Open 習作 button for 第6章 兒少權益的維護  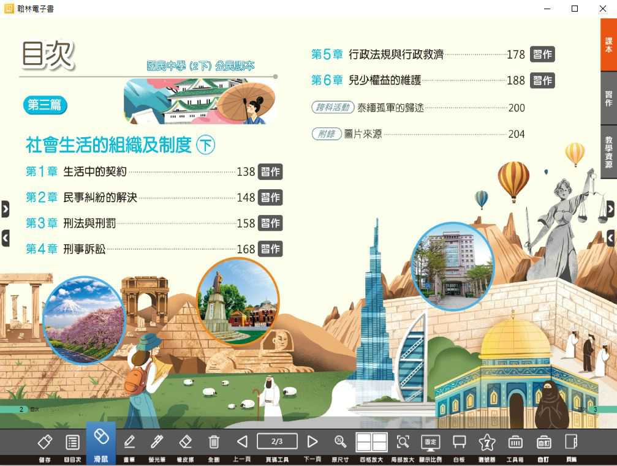543,81
